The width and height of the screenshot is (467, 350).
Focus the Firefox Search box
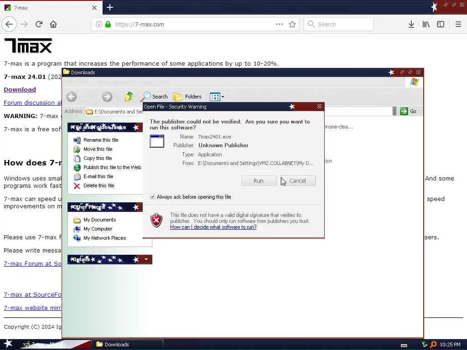click(339, 24)
